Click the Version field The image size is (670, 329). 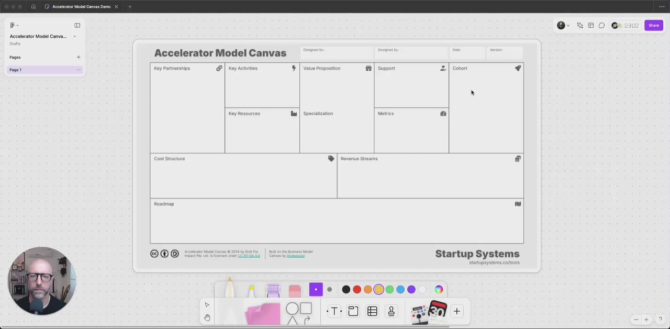505,52
